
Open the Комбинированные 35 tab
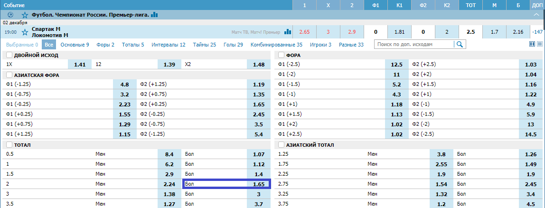click(x=276, y=45)
